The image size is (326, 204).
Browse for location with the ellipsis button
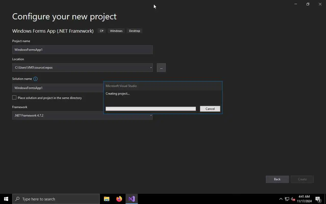coord(161,68)
